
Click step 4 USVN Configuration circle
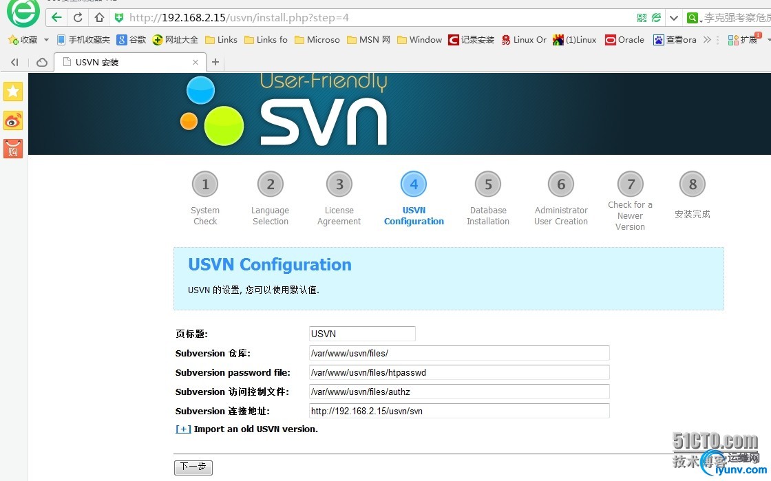[x=414, y=184]
